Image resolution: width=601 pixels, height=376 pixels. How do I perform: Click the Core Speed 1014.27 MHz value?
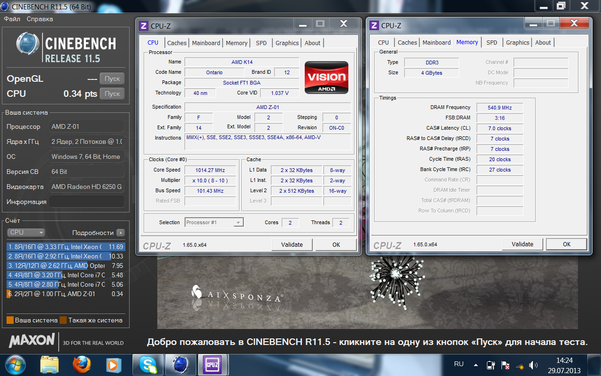pyautogui.click(x=210, y=170)
